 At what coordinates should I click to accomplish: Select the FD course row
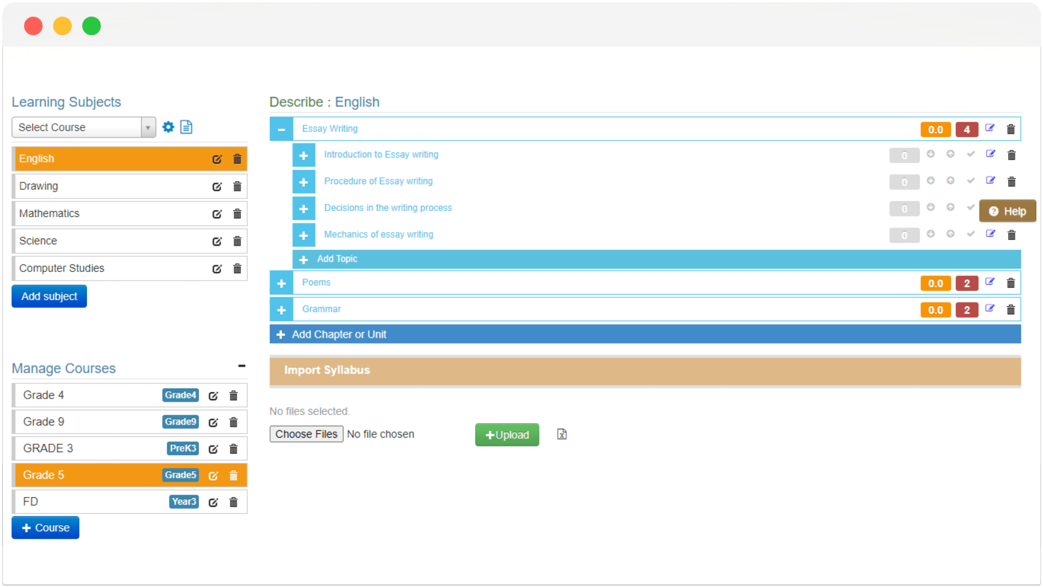(130, 502)
